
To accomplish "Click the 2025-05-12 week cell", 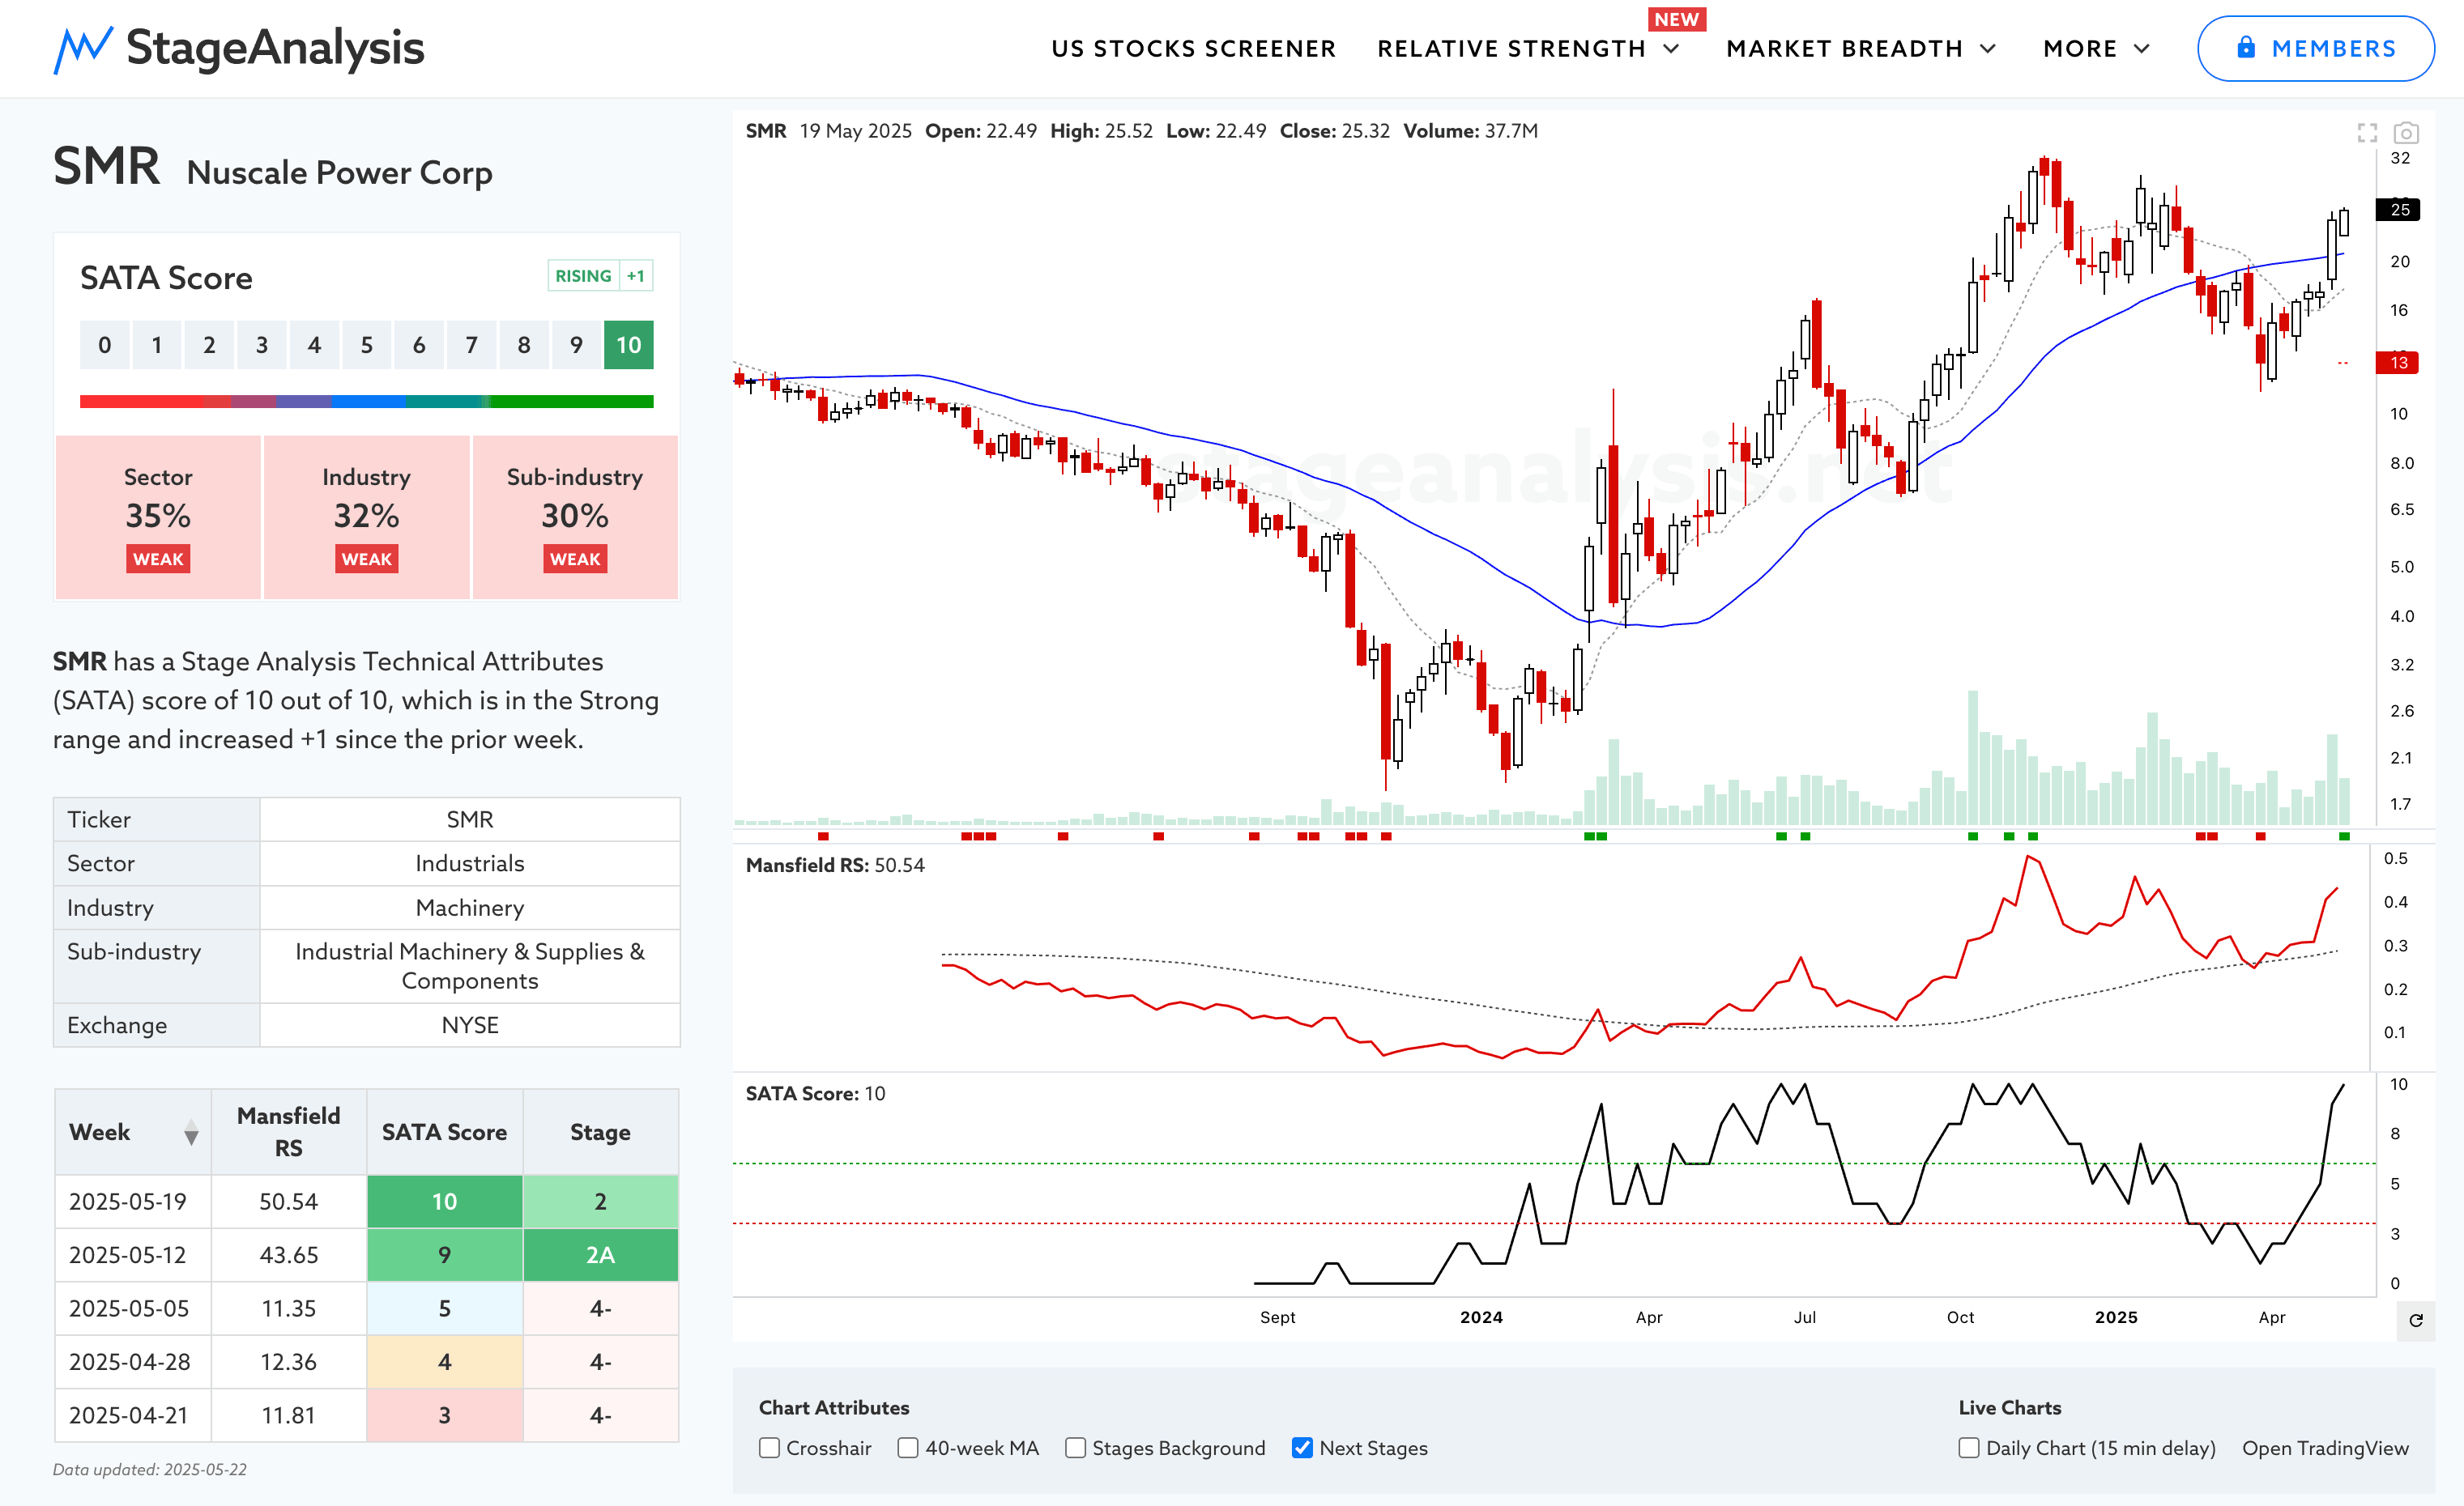I will point(133,1255).
